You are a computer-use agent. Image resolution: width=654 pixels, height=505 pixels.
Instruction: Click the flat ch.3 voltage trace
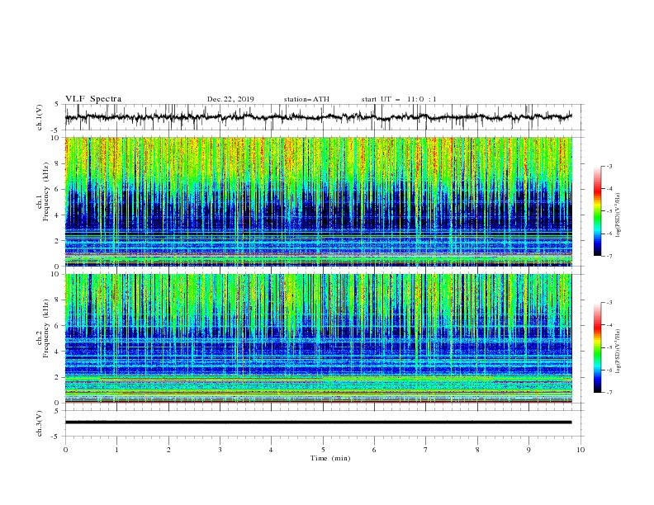tap(318, 422)
